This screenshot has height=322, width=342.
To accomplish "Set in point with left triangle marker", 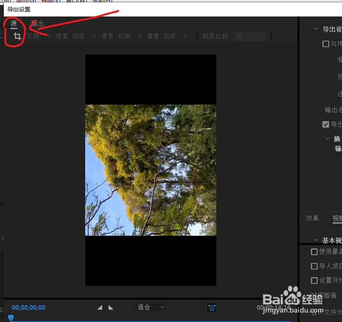I will tap(100, 307).
